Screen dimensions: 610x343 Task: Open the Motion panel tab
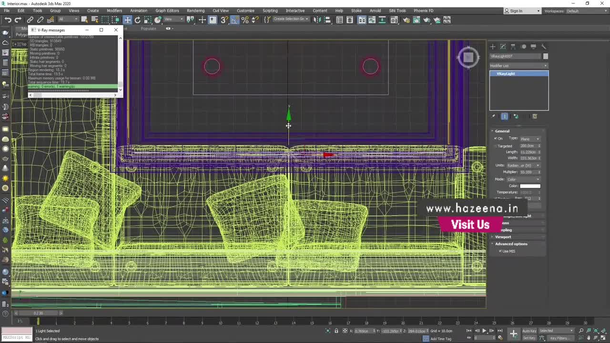523,46
